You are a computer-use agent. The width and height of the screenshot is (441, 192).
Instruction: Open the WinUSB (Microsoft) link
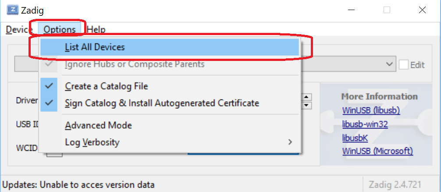pos(377,151)
